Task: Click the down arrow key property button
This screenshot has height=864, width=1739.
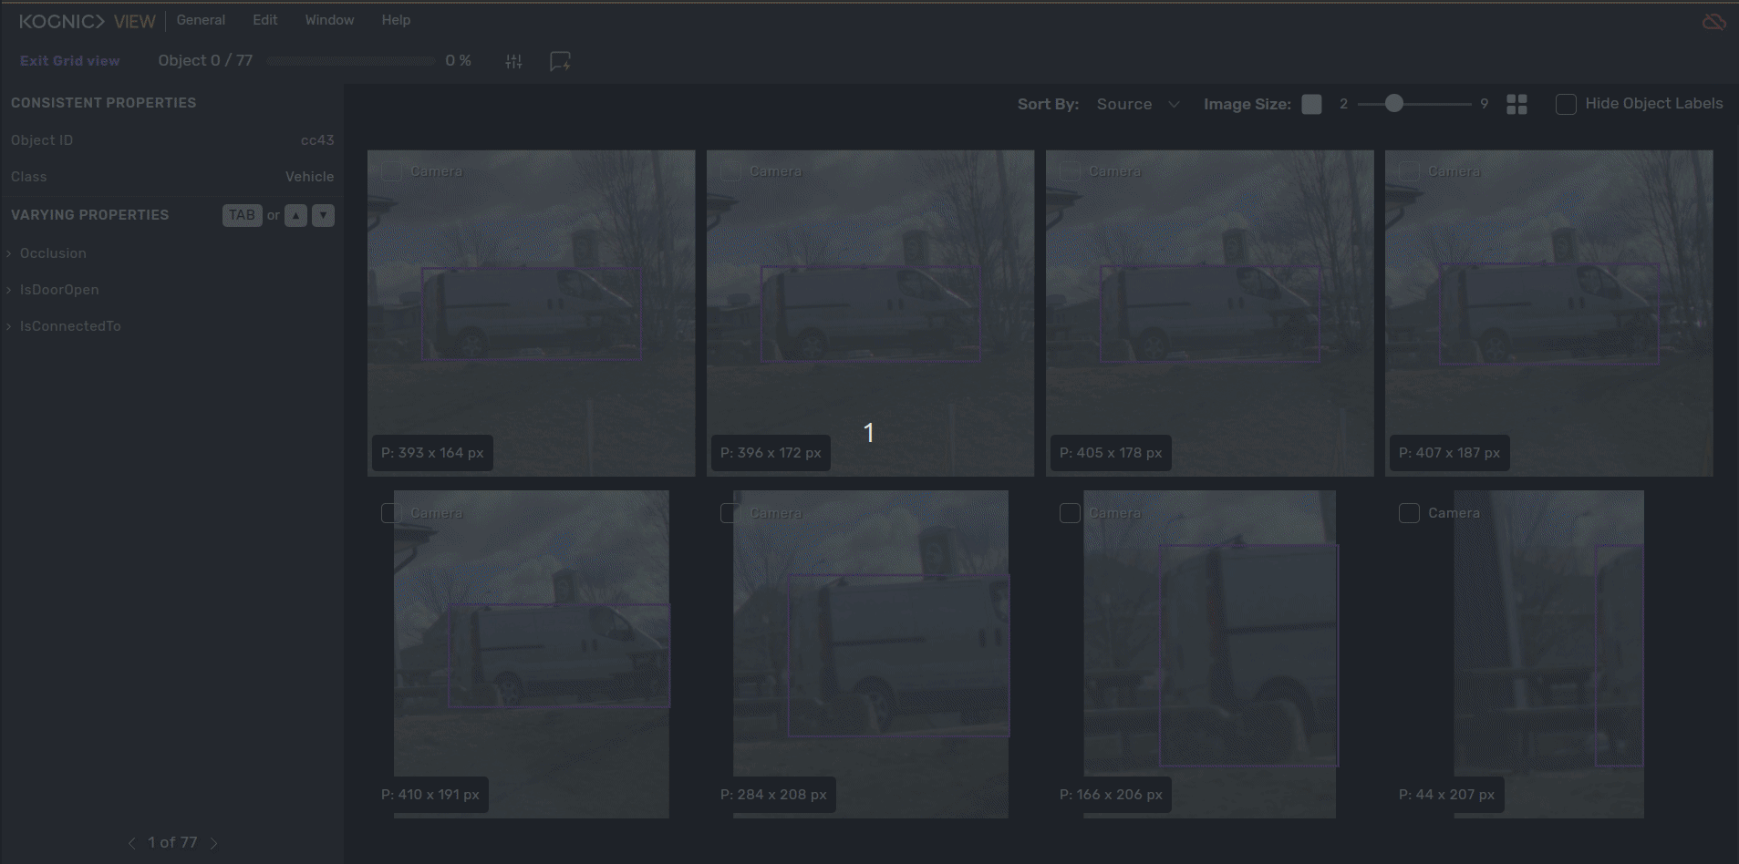Action: (323, 215)
